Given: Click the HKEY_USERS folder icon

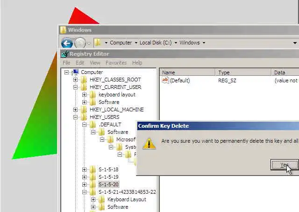Looking at the screenshot, I should click(84, 117).
